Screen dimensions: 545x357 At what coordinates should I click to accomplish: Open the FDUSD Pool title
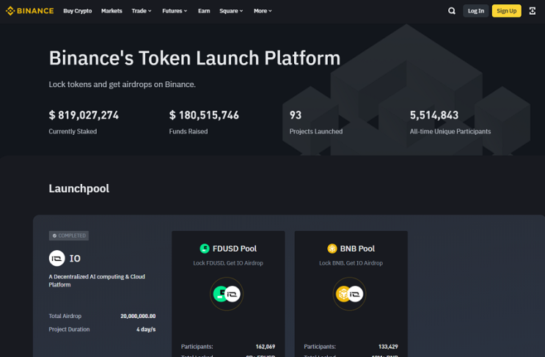(235, 249)
